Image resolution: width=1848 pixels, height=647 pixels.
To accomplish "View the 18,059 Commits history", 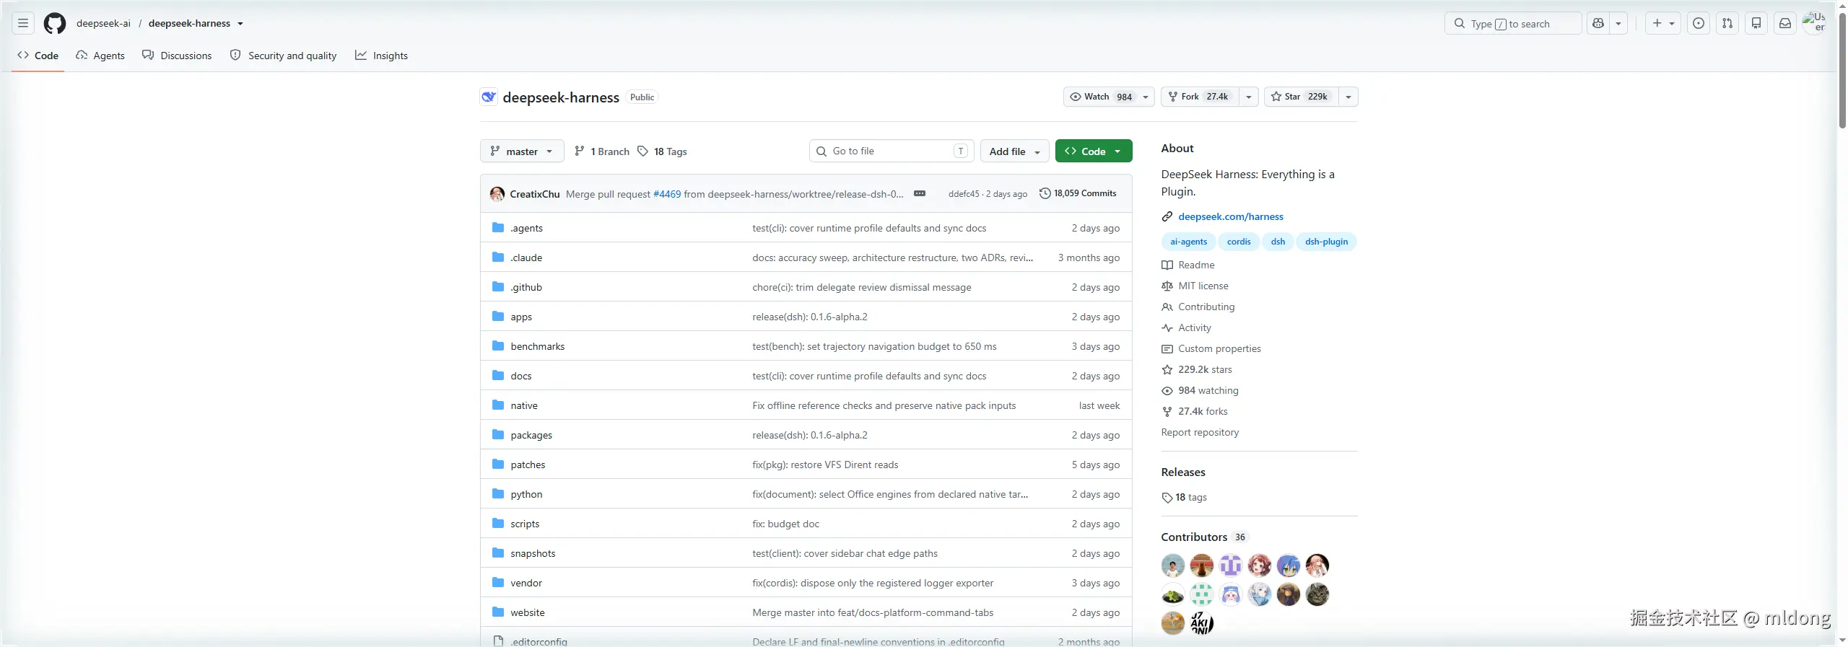I will (x=1078, y=193).
